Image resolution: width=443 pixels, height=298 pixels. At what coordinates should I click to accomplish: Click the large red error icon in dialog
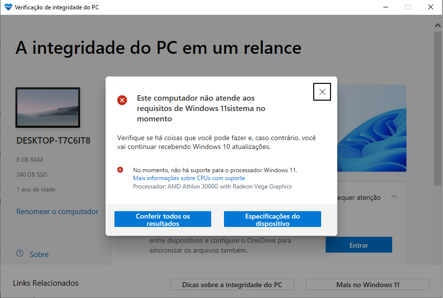tap(122, 100)
